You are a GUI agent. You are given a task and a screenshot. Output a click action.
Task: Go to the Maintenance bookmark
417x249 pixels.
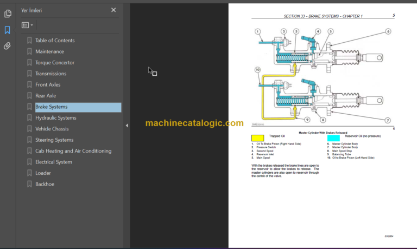point(49,51)
